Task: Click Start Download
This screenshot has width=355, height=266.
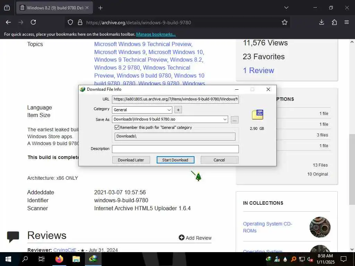Action: coord(175,160)
